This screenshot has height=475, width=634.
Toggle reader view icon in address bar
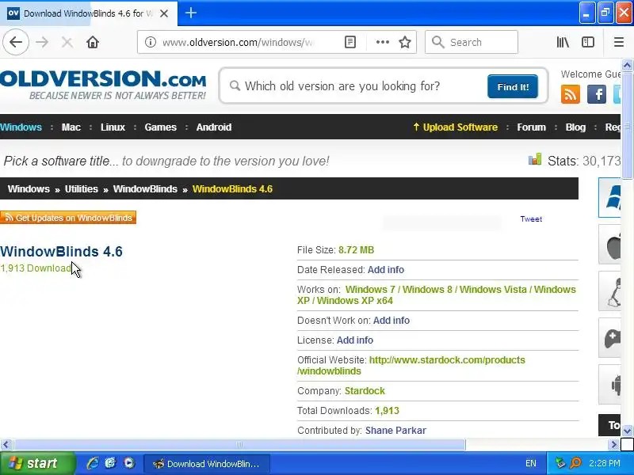(350, 42)
